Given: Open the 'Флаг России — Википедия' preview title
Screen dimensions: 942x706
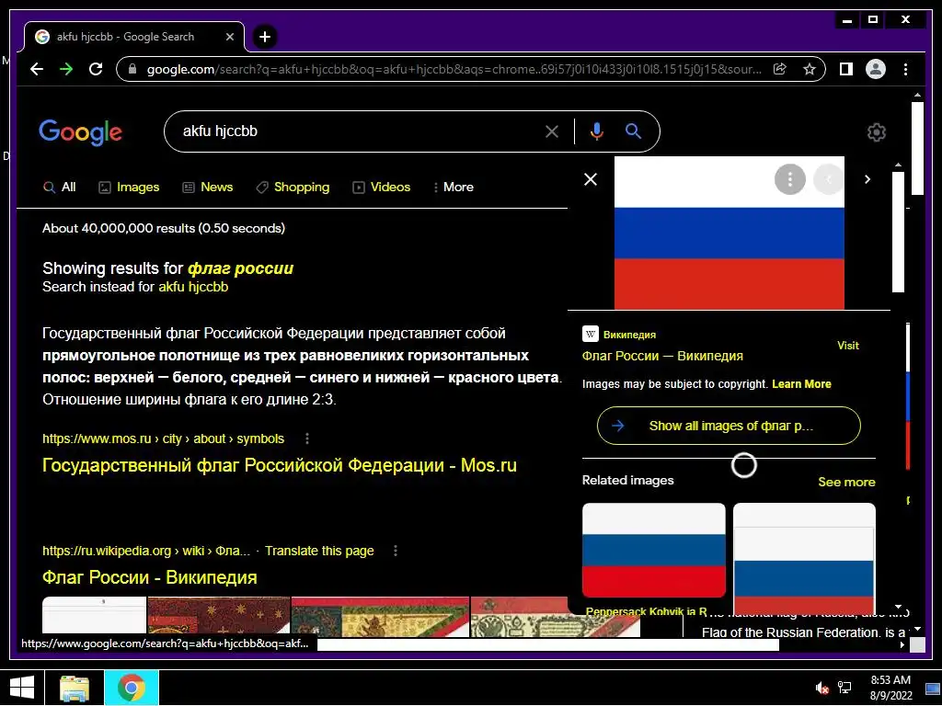Looking at the screenshot, I should pyautogui.click(x=662, y=356).
